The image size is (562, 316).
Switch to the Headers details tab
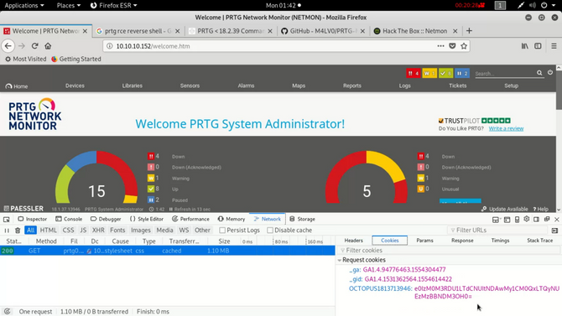353,241
